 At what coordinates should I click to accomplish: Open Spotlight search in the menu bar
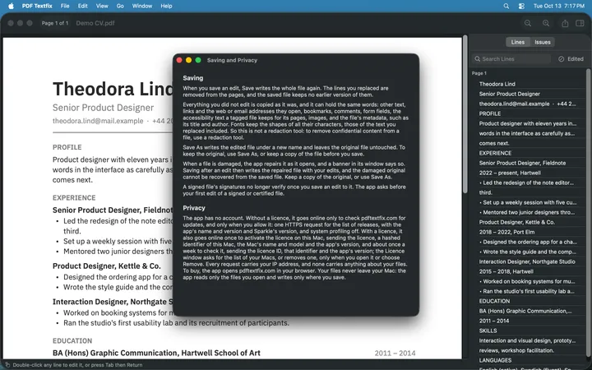click(506, 6)
